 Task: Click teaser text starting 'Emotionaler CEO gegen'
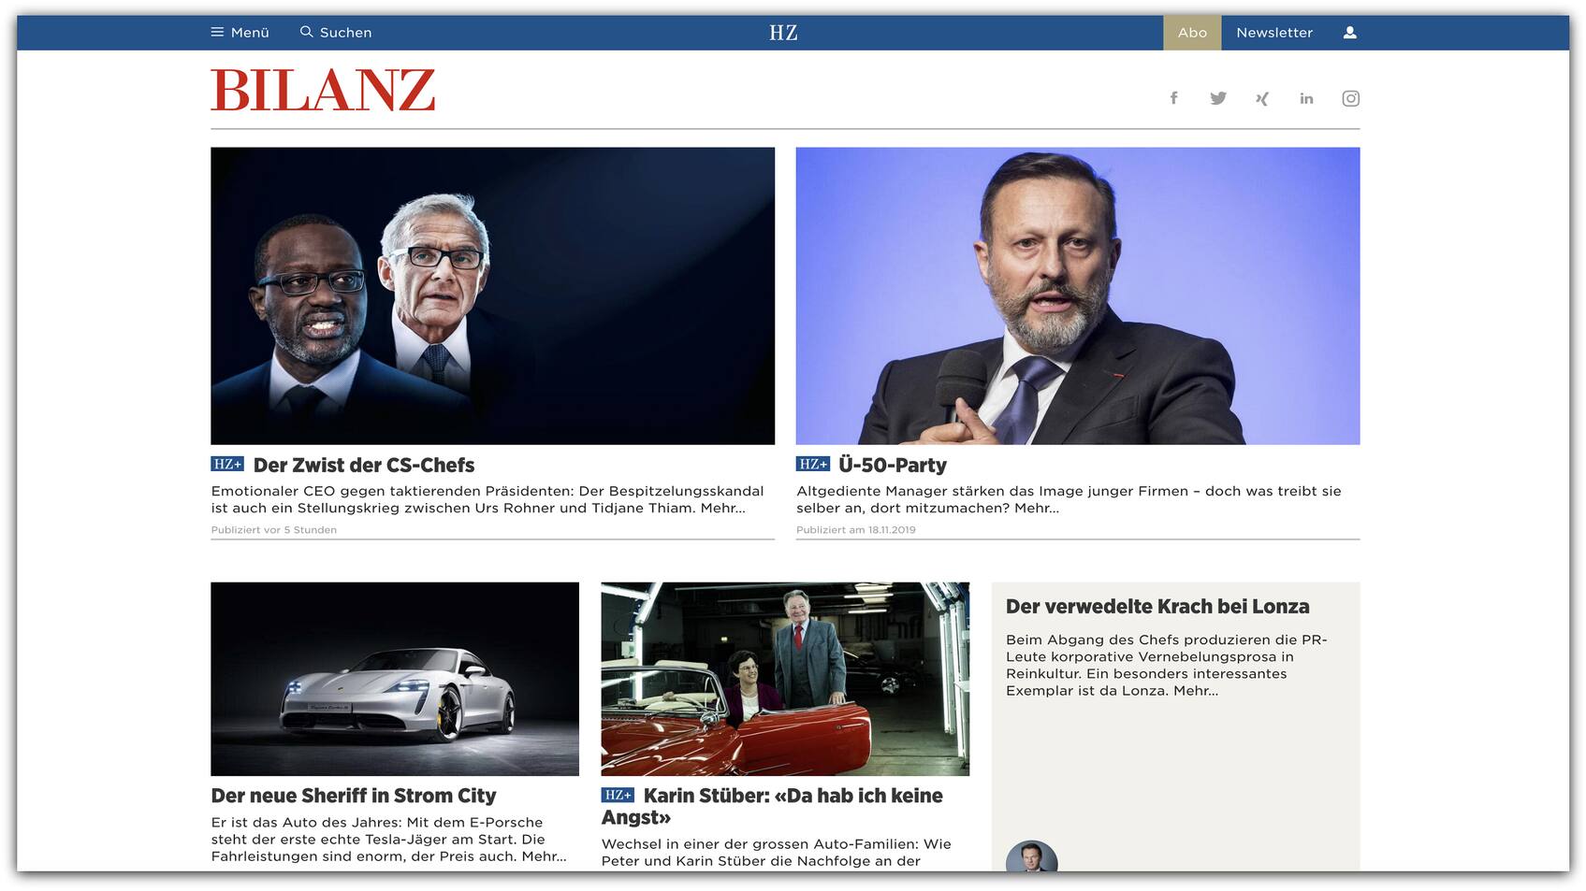click(x=487, y=499)
